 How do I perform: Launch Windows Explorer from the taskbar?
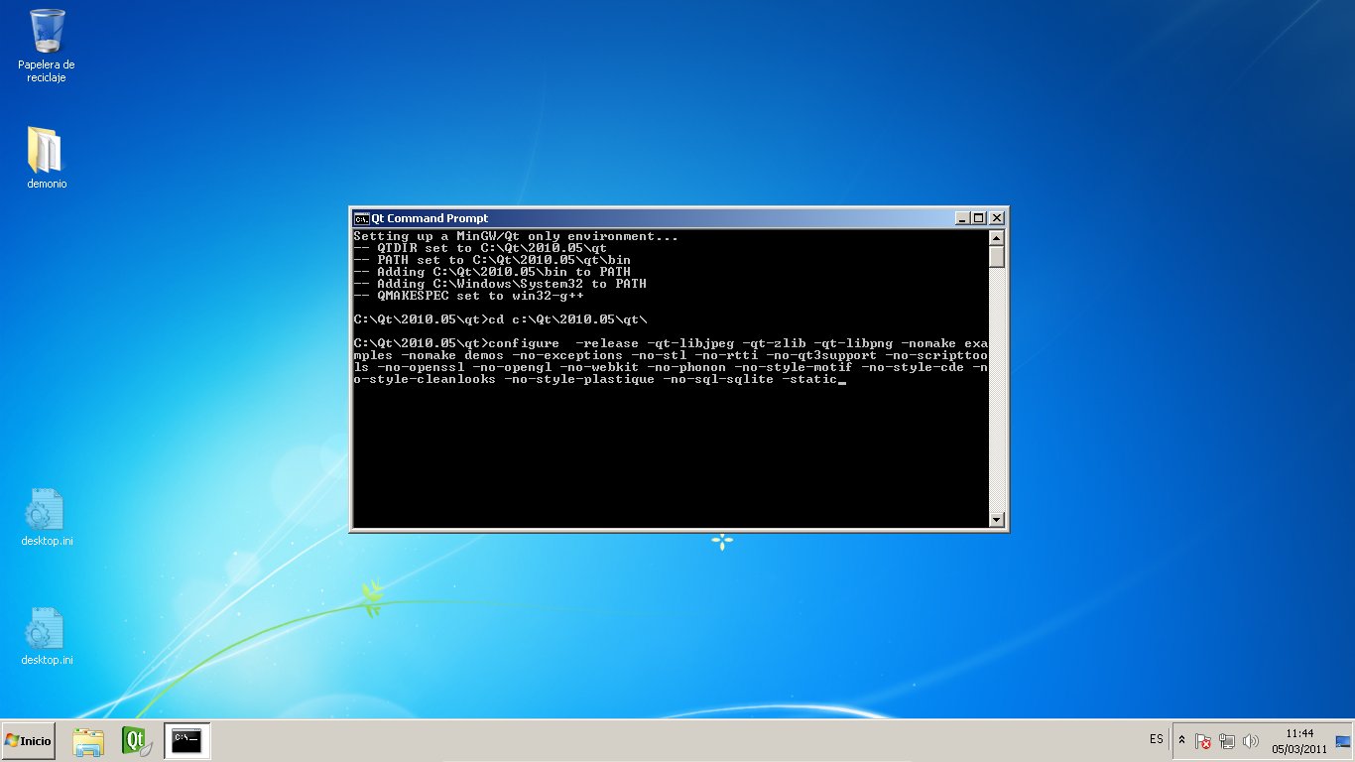pos(88,741)
